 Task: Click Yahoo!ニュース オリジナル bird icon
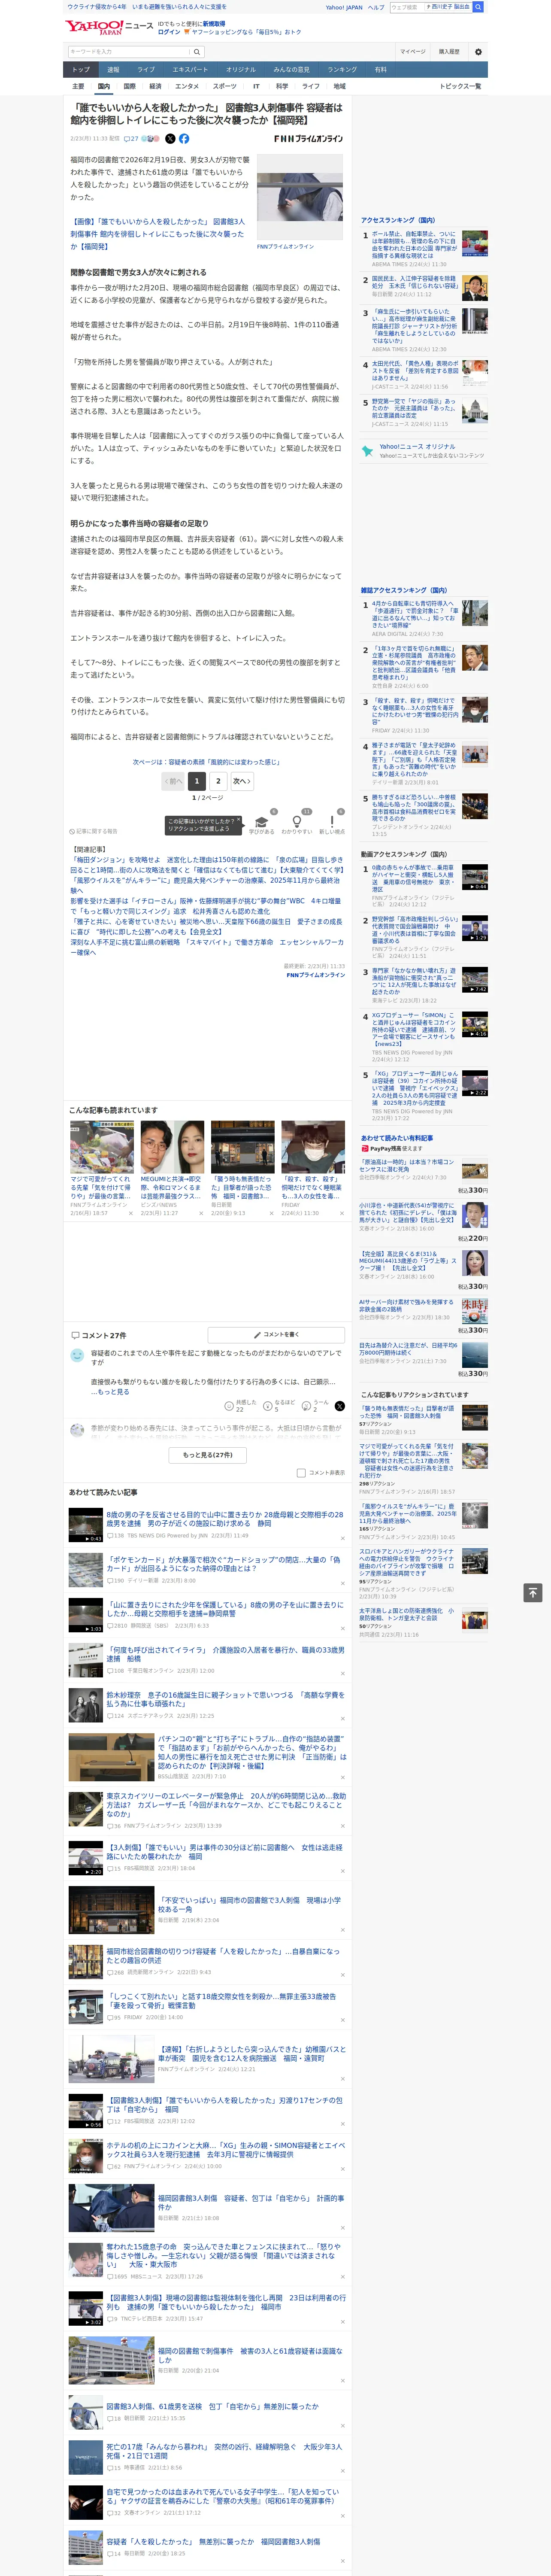368,451
